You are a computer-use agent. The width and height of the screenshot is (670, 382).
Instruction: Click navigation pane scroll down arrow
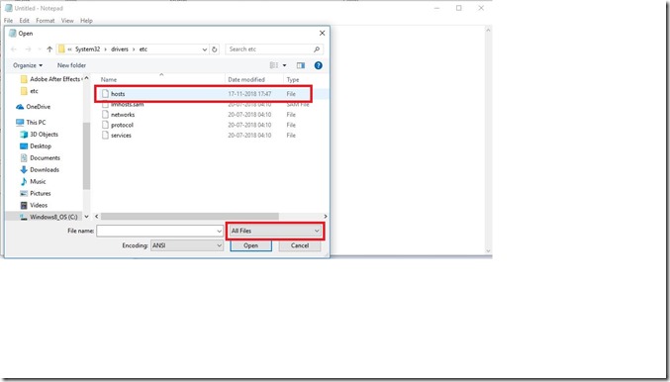coord(86,217)
